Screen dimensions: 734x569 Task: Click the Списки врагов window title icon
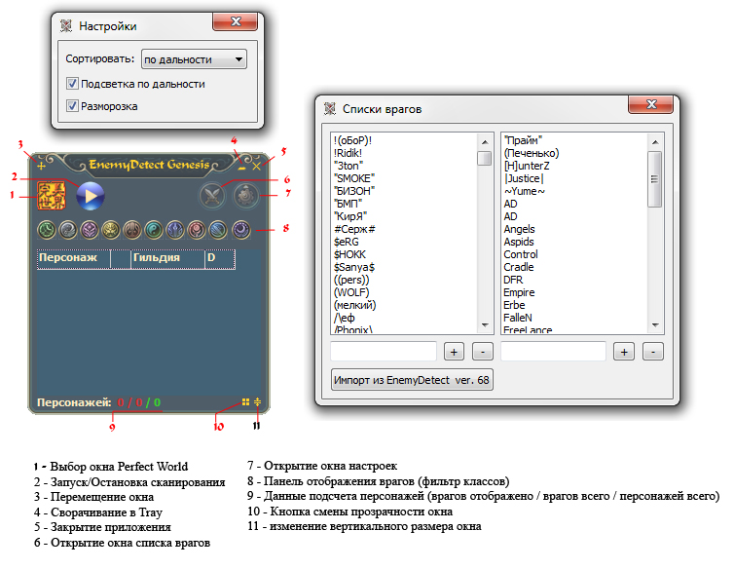click(x=330, y=109)
